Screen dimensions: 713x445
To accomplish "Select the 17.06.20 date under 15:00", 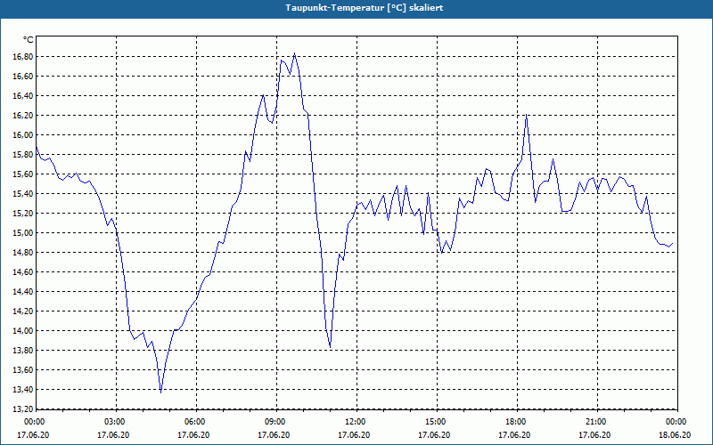I will click(434, 434).
